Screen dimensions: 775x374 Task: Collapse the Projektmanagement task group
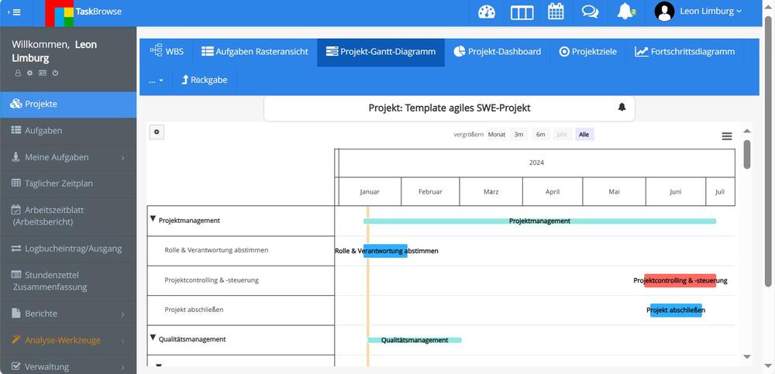coord(153,219)
